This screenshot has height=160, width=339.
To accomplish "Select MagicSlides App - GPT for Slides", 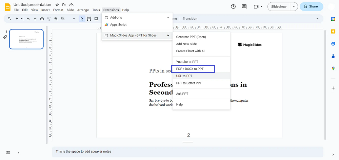I will 137,35.
